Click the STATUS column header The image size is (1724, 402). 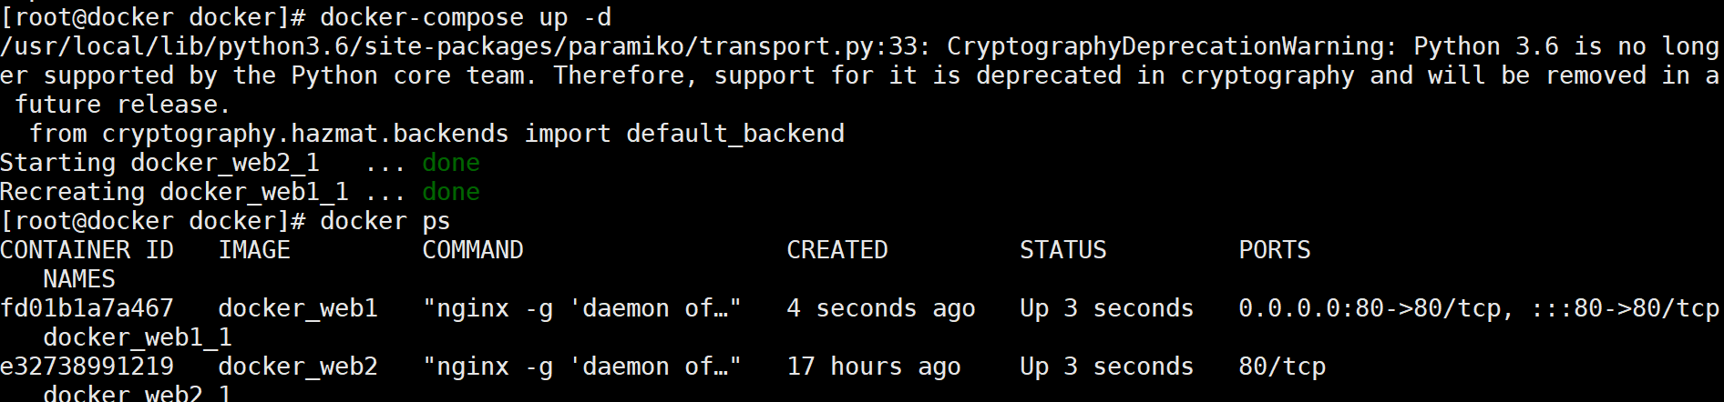coord(1063,250)
